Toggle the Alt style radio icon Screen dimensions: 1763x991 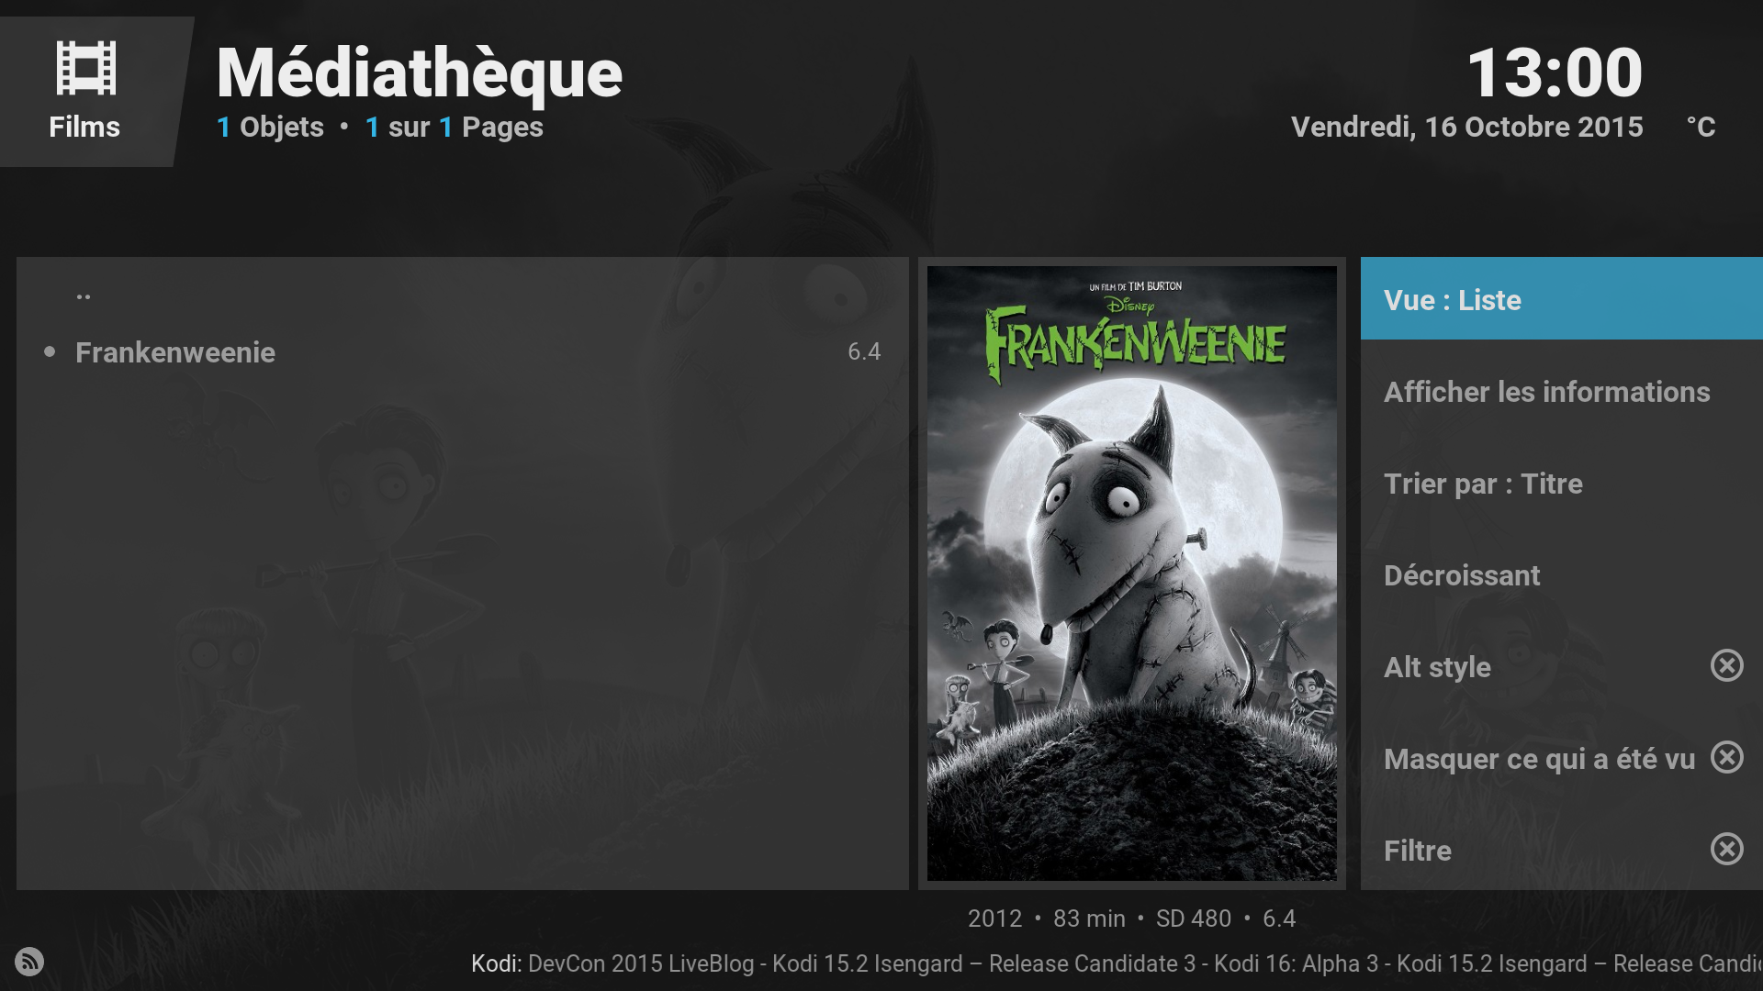(x=1726, y=665)
